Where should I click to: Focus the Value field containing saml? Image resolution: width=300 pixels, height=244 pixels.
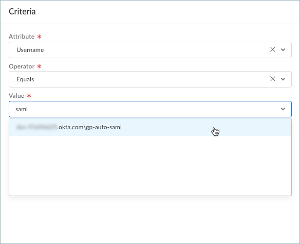[143, 109]
